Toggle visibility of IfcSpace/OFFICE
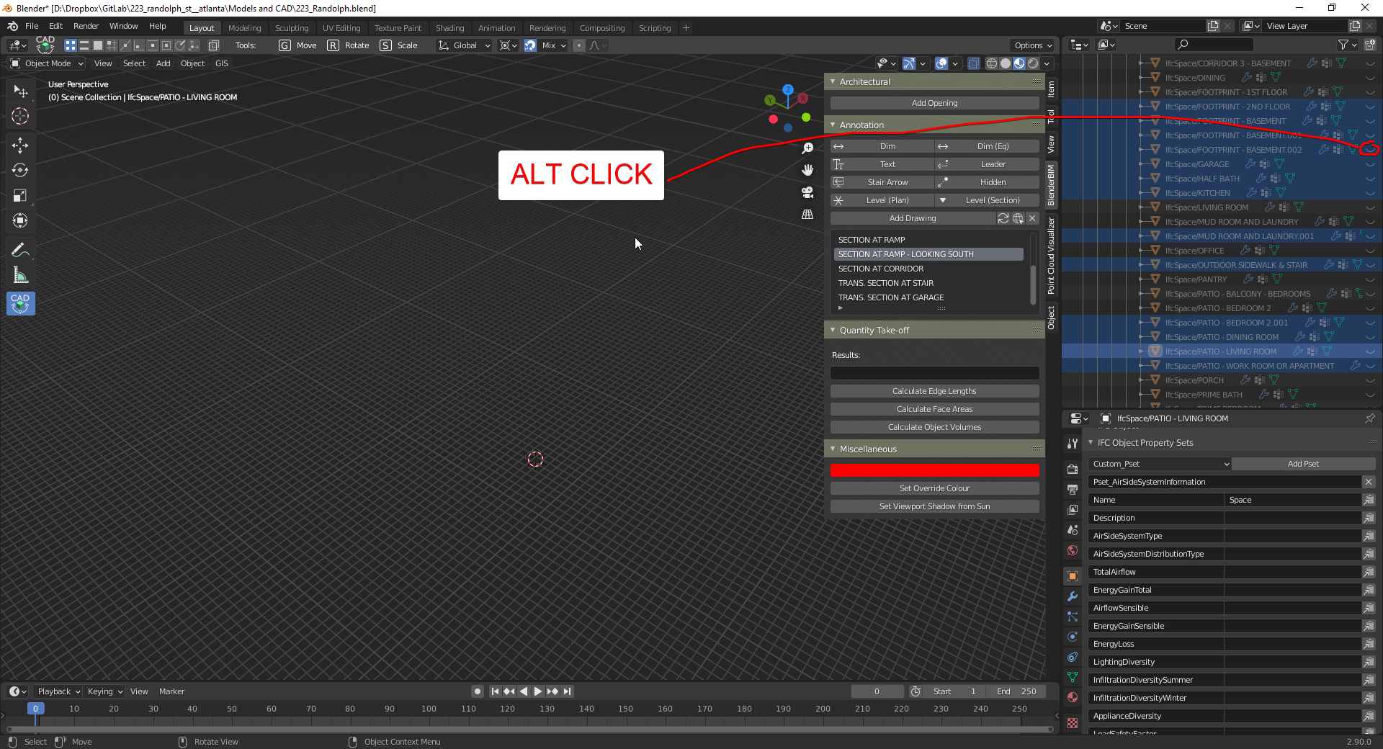The width and height of the screenshot is (1383, 749). 1370,251
